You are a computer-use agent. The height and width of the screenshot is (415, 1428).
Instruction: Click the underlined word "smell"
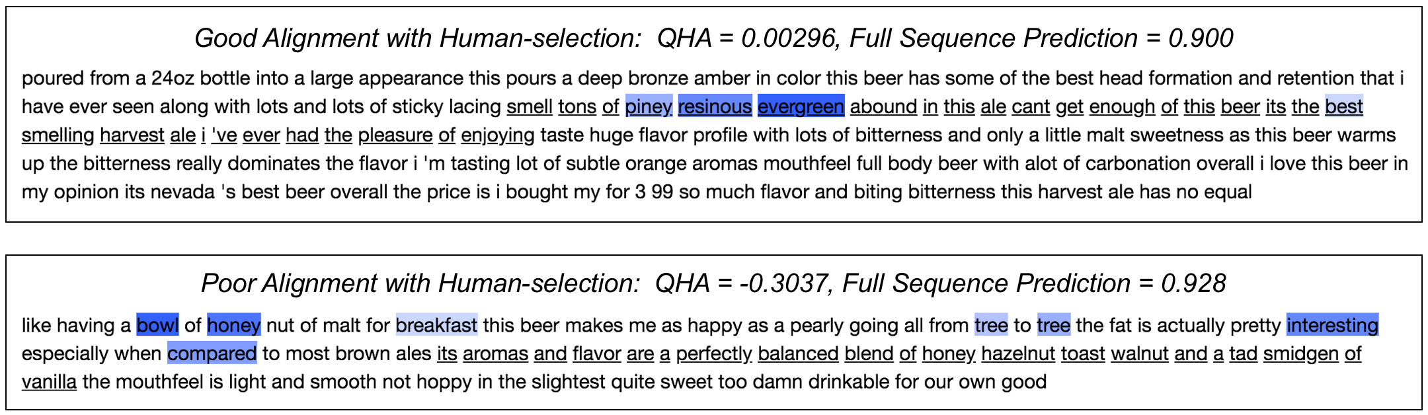click(x=530, y=106)
